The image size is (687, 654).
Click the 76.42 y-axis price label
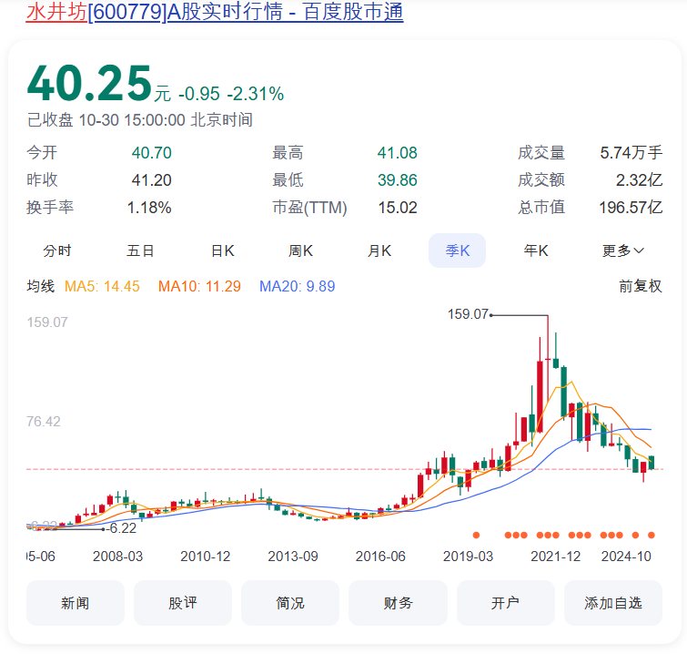pos(44,422)
